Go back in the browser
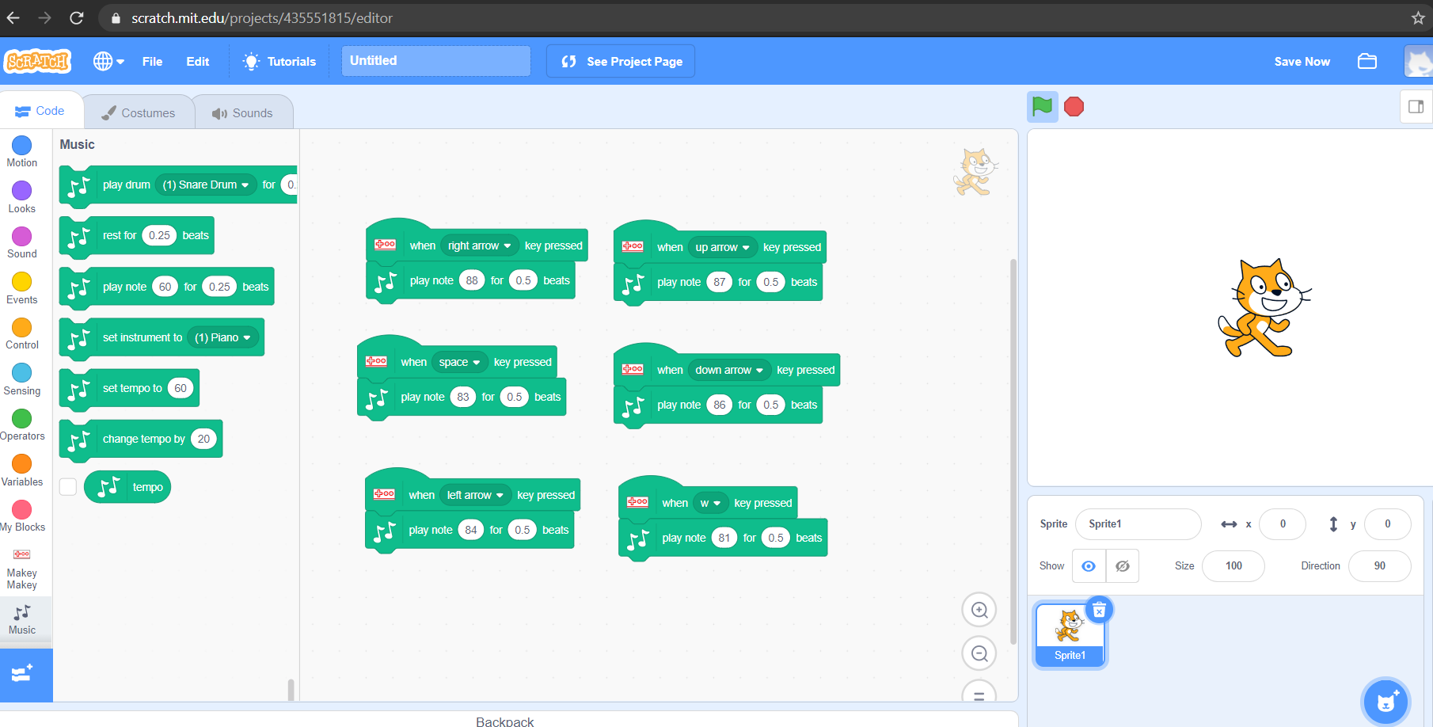The image size is (1433, 727). 13,17
